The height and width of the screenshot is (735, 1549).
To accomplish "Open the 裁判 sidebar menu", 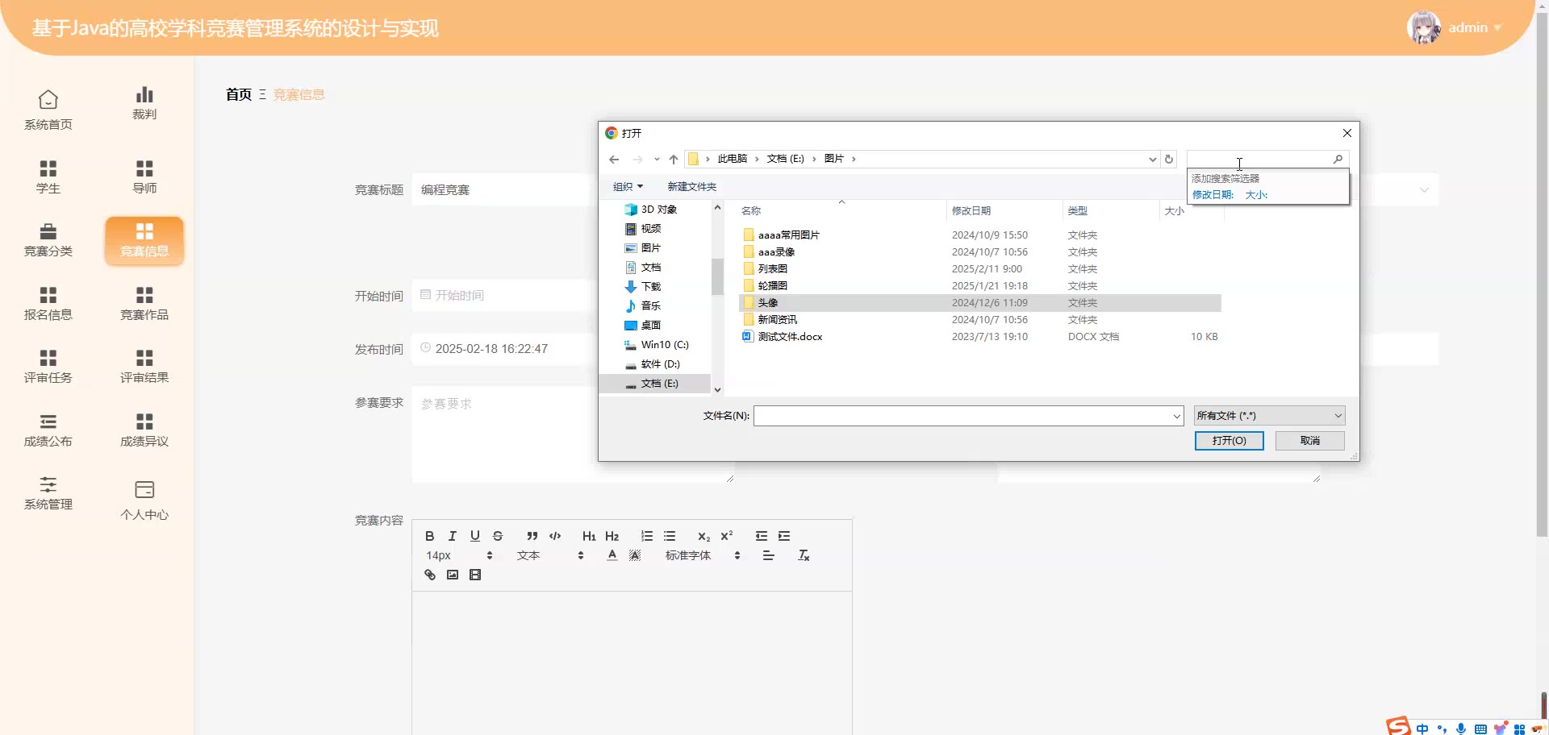I will coord(144,103).
